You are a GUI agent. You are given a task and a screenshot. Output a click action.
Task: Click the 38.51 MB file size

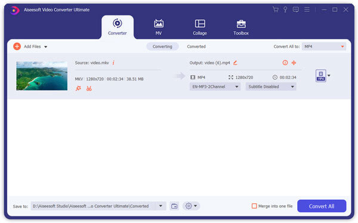point(135,79)
